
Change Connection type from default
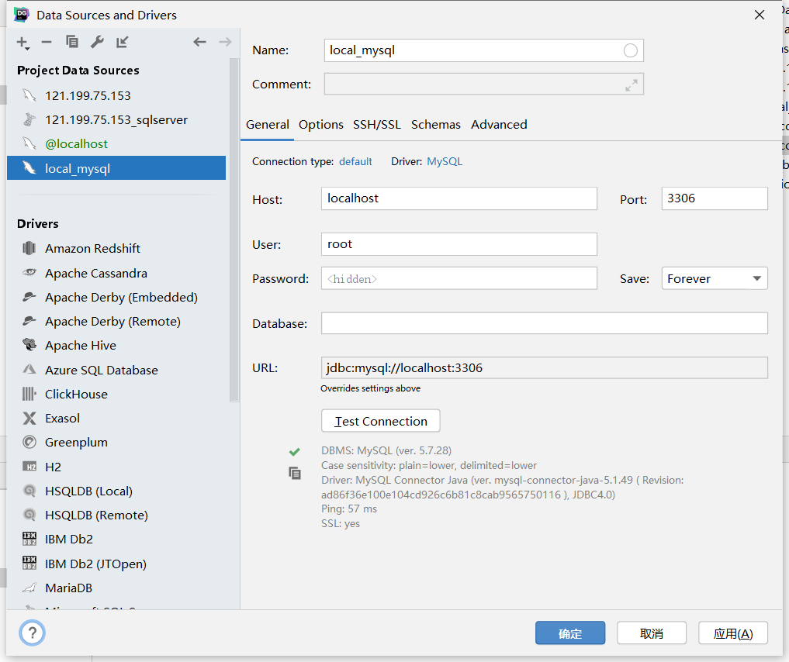(355, 161)
